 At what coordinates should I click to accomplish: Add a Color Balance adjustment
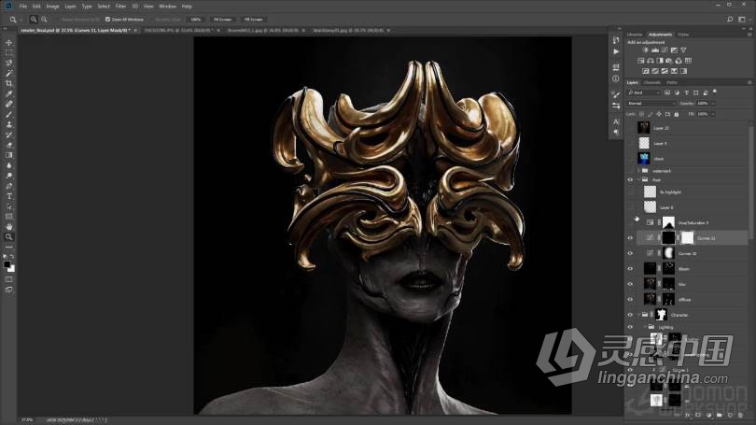coord(651,61)
